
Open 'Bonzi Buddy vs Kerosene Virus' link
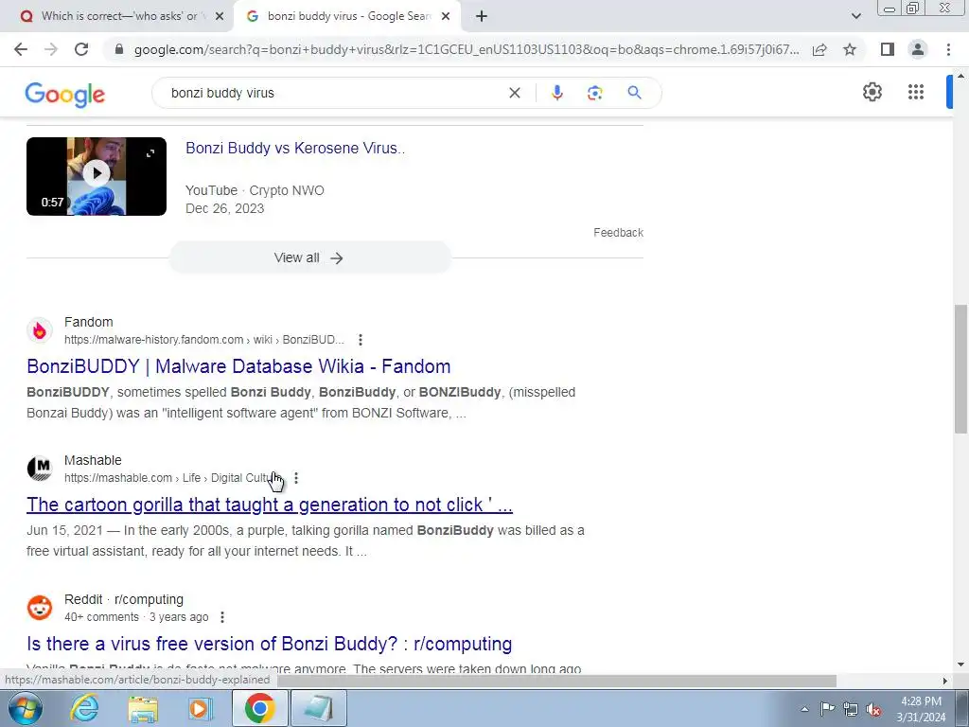[295, 149]
